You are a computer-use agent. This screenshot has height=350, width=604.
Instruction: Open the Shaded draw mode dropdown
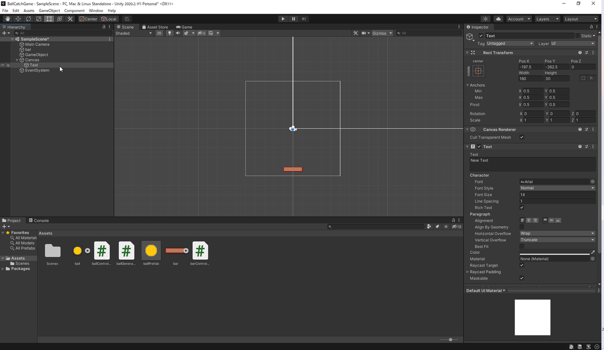tap(134, 33)
